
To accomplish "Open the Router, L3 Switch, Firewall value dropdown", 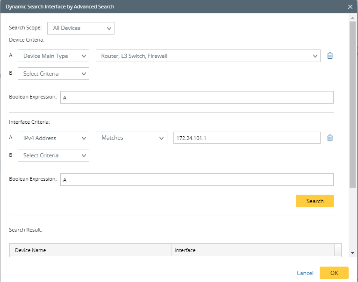I will (208, 56).
